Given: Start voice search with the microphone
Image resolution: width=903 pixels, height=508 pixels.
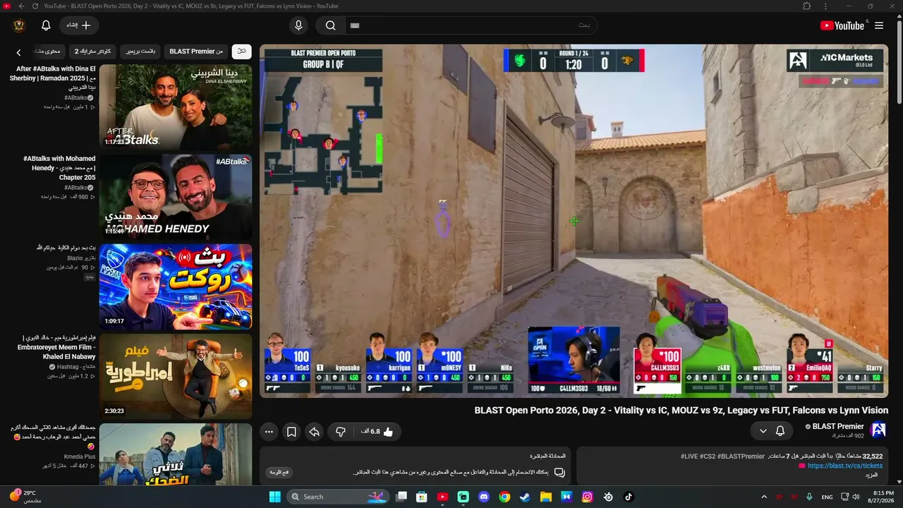Looking at the screenshot, I should [298, 25].
